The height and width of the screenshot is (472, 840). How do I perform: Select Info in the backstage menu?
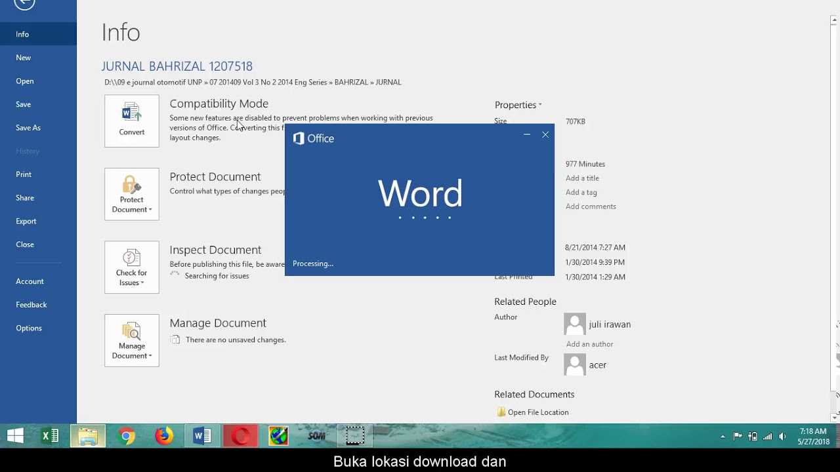click(38, 34)
